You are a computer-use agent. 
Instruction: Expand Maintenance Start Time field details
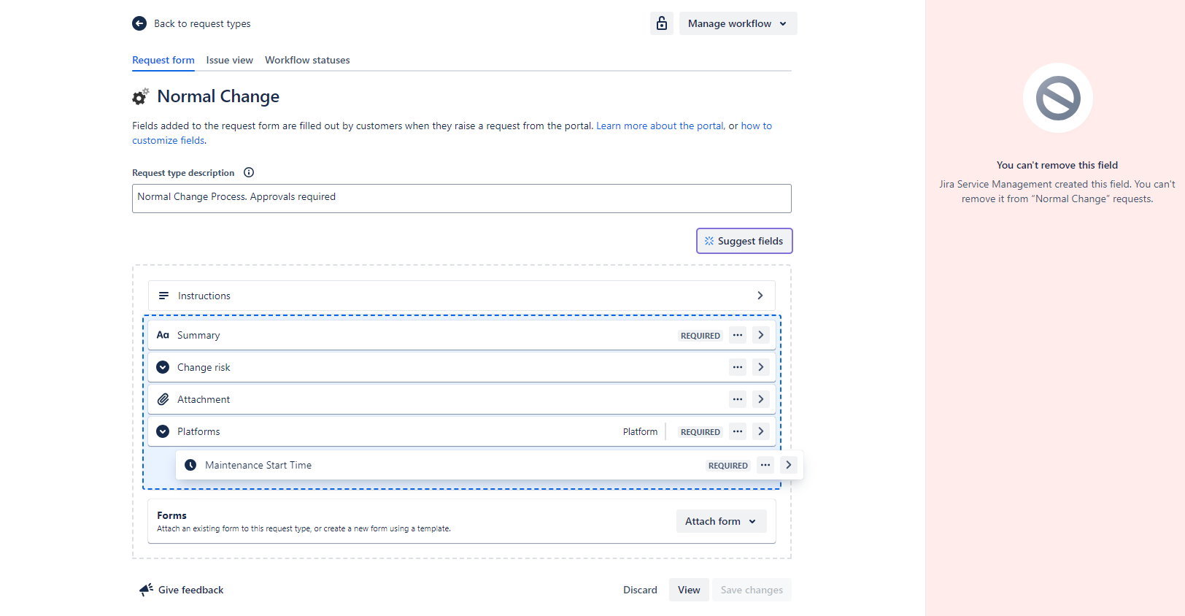pos(789,465)
